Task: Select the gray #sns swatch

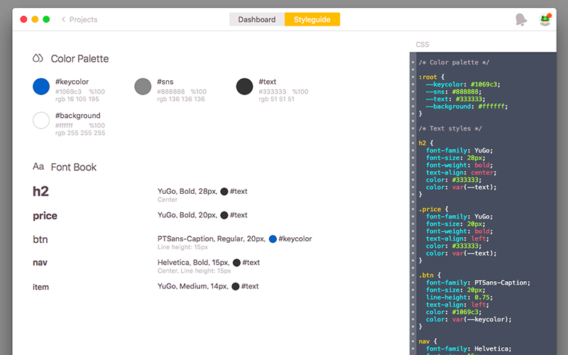Action: (x=143, y=87)
